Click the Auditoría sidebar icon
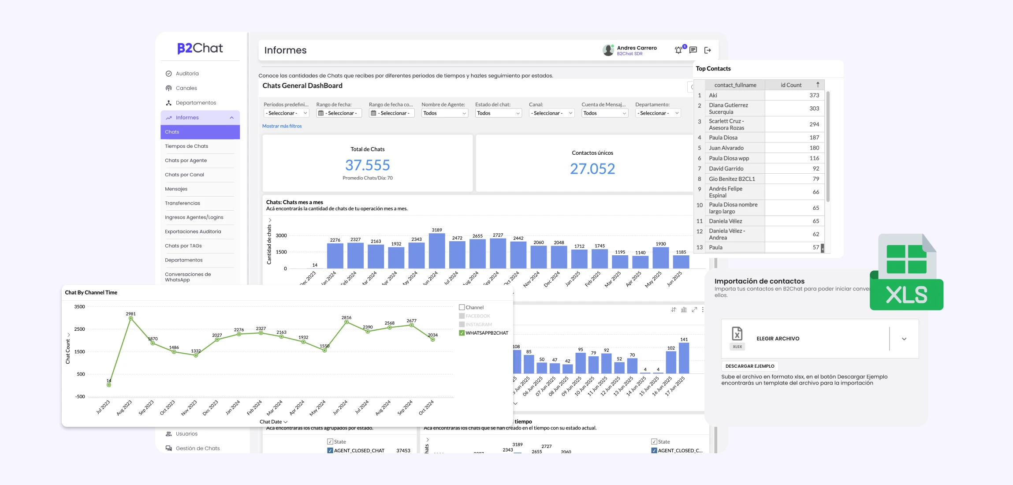The width and height of the screenshot is (1013, 485). [168, 74]
